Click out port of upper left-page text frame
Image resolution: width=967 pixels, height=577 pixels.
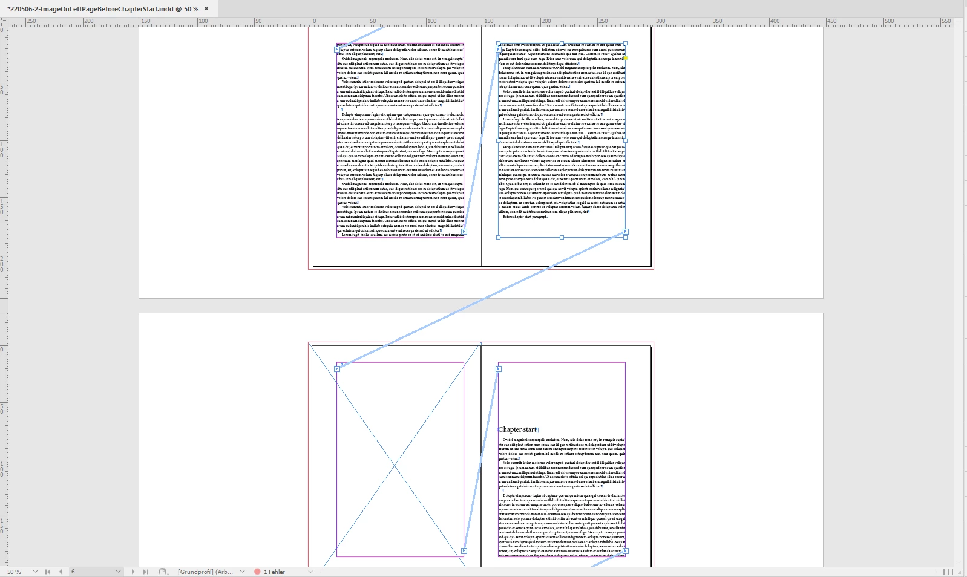464,232
